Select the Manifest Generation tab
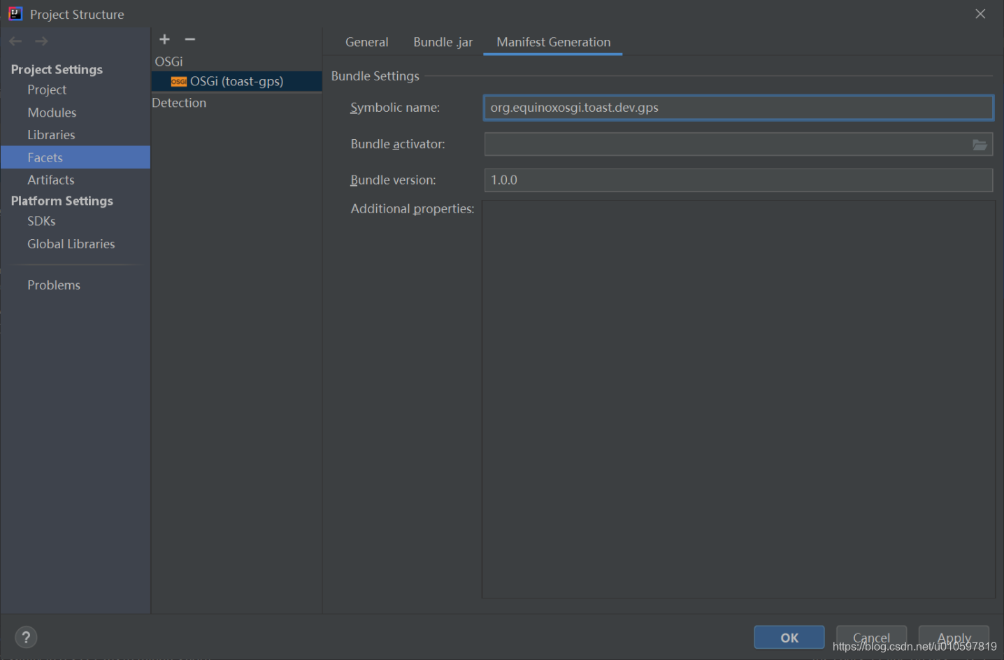Image resolution: width=1004 pixels, height=660 pixels. coord(553,42)
